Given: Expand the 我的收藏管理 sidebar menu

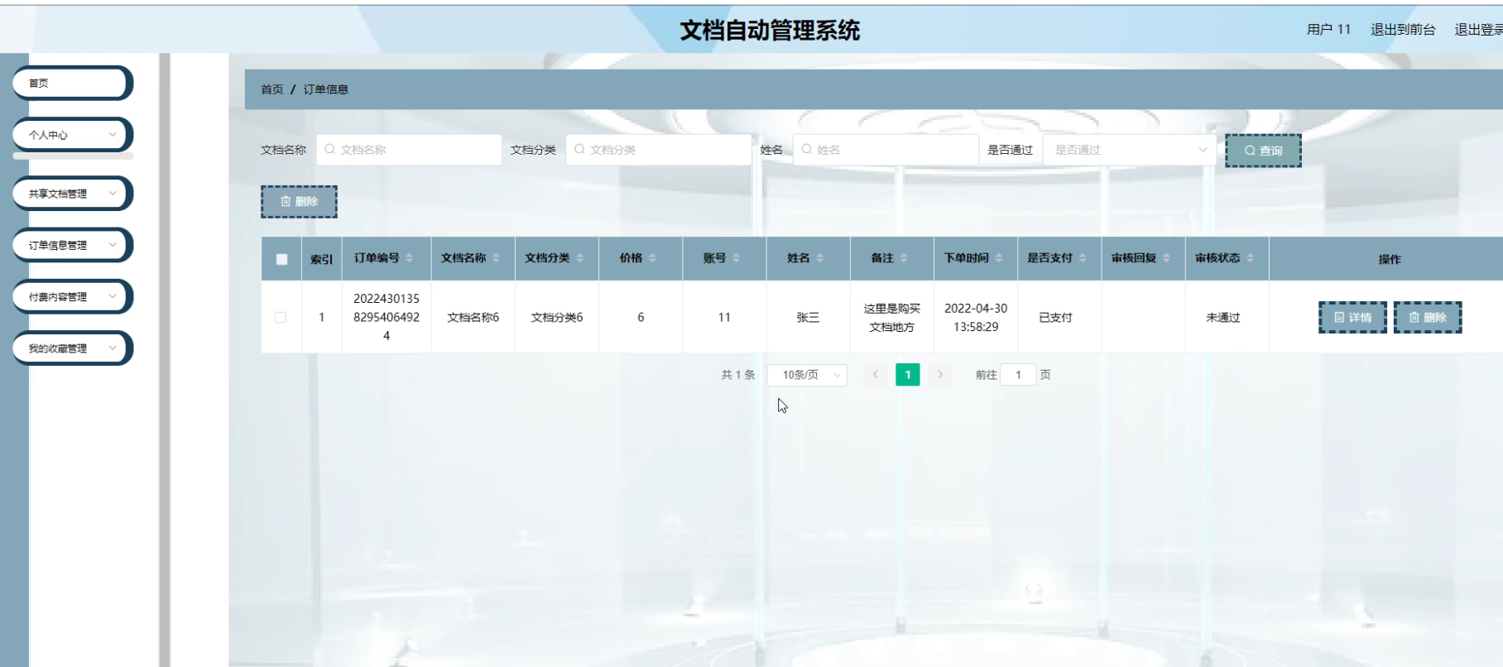Looking at the screenshot, I should click(73, 348).
